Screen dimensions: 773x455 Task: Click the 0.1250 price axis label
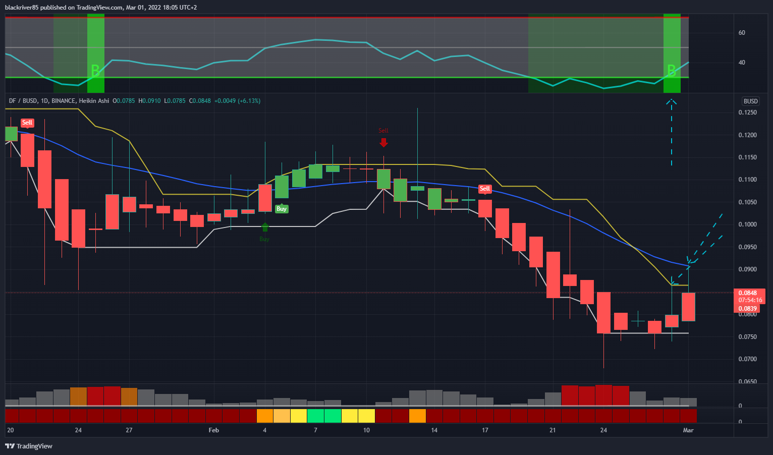[747, 112]
